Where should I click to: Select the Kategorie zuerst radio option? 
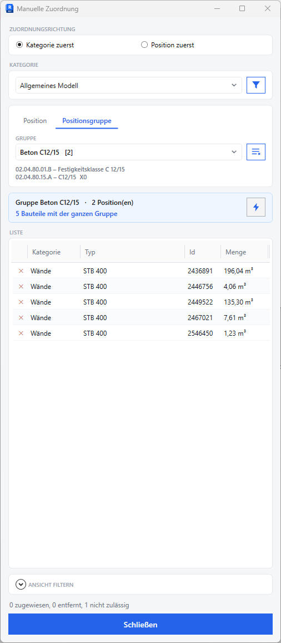pos(45,45)
